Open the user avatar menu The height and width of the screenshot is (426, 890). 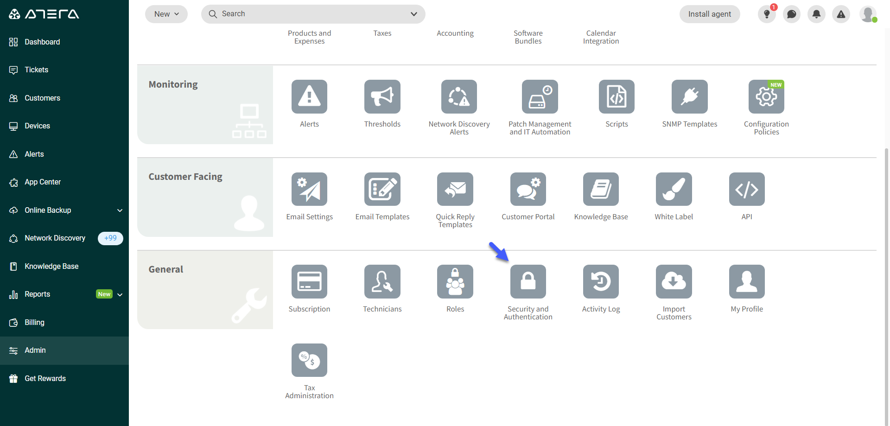coord(868,14)
